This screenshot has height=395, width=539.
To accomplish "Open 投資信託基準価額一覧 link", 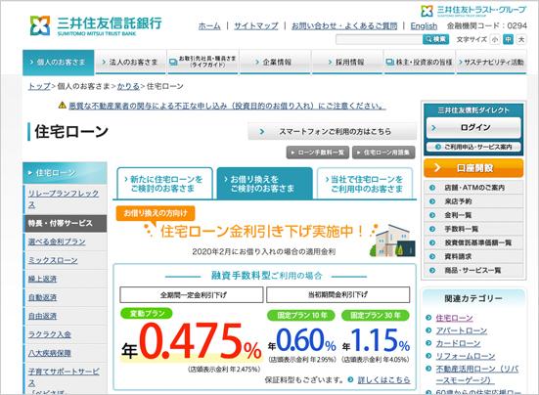I will [473, 242].
